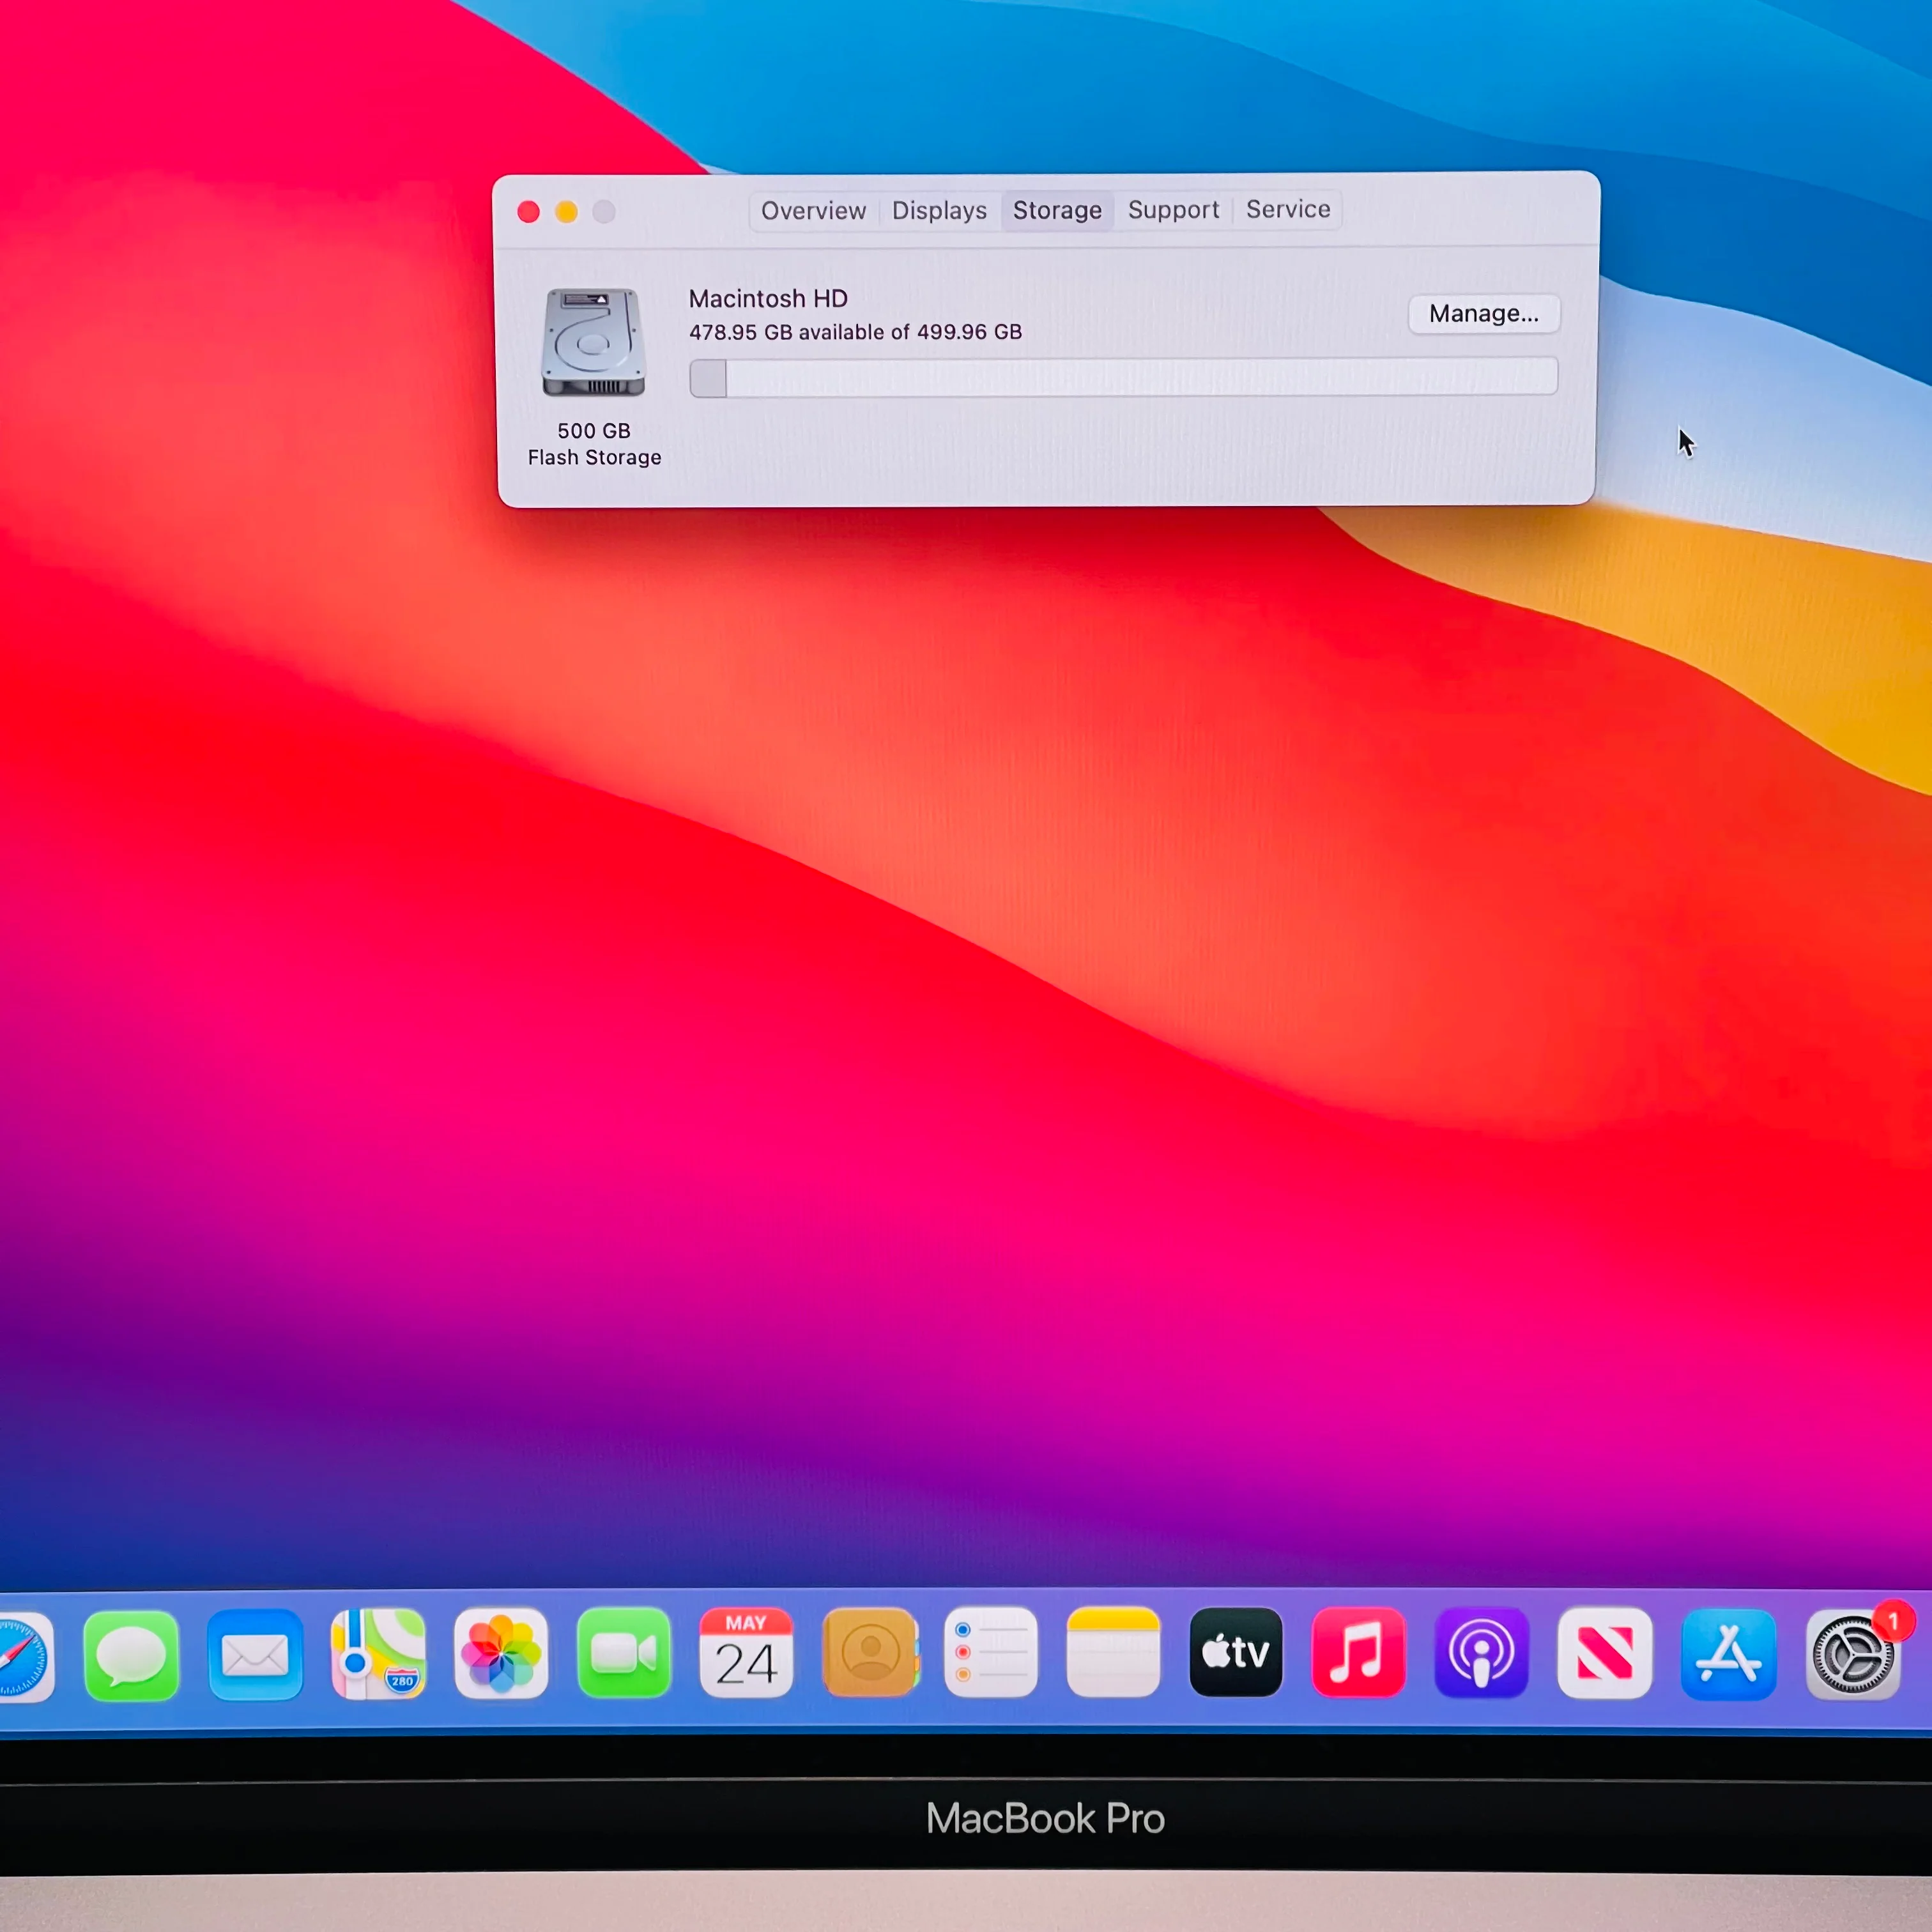Select the Macintosh HD drive icon
This screenshot has width=1932, height=1932.
[593, 343]
